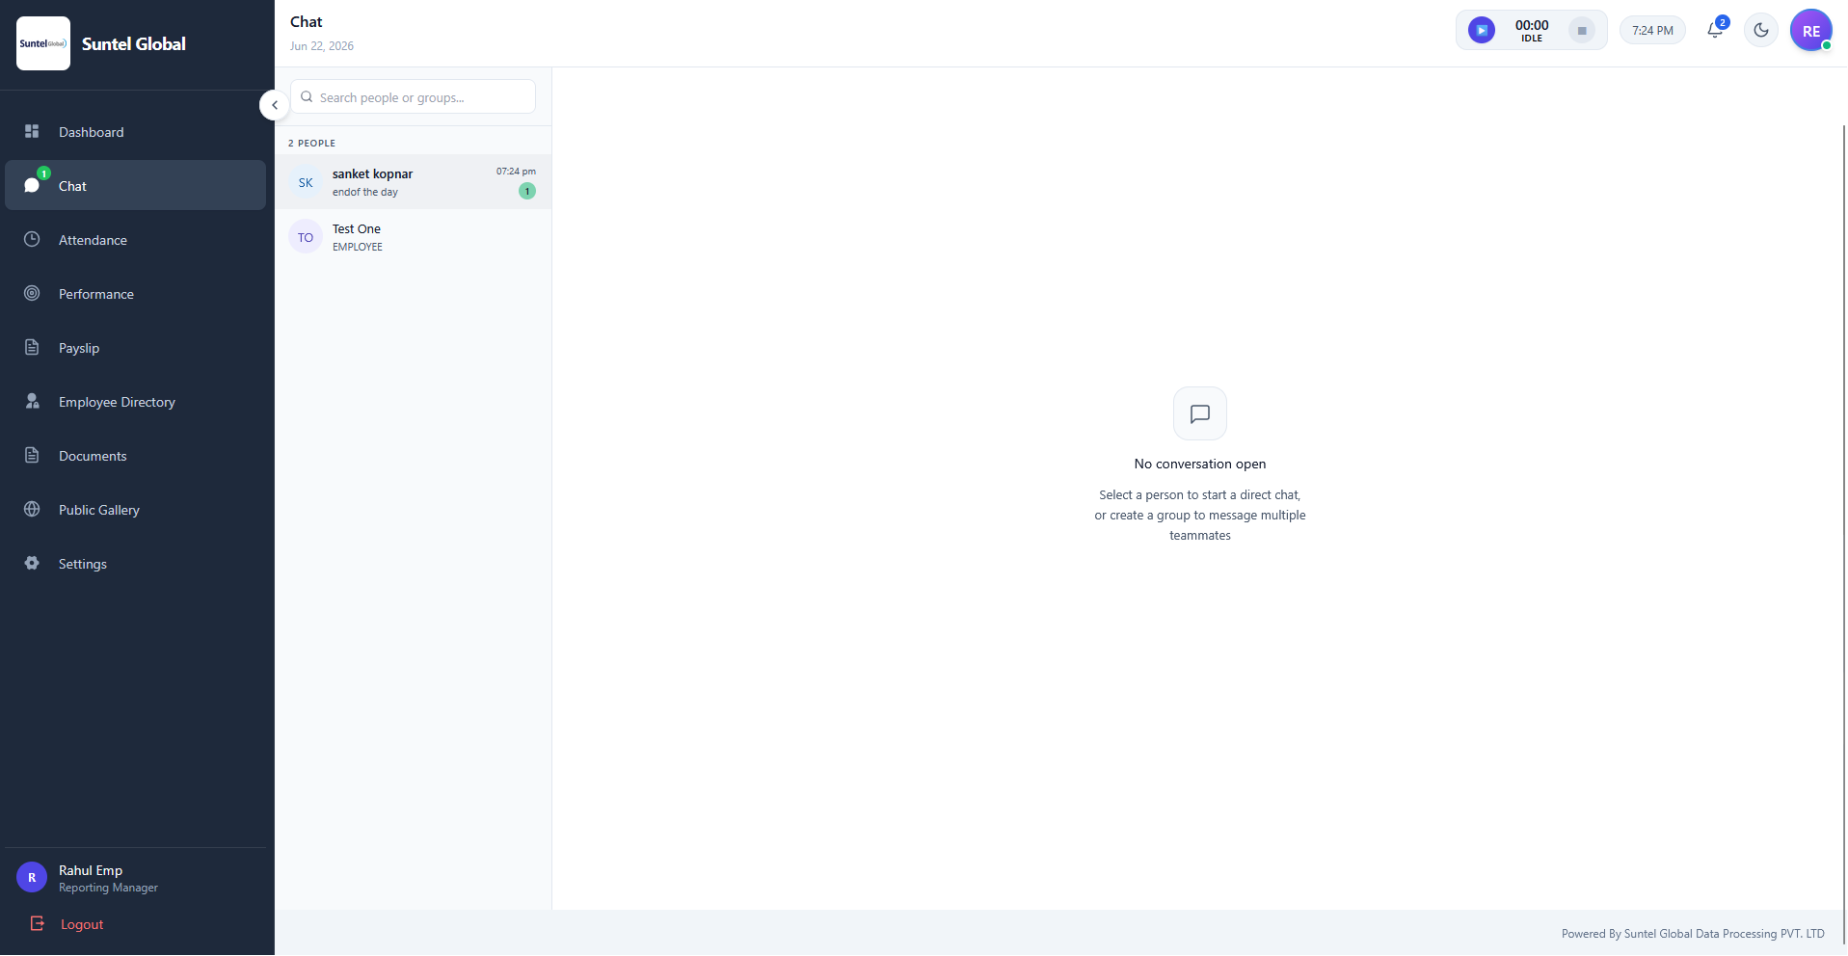Go to Public Gallery menu item
This screenshot has width=1848, height=956.
(135, 509)
